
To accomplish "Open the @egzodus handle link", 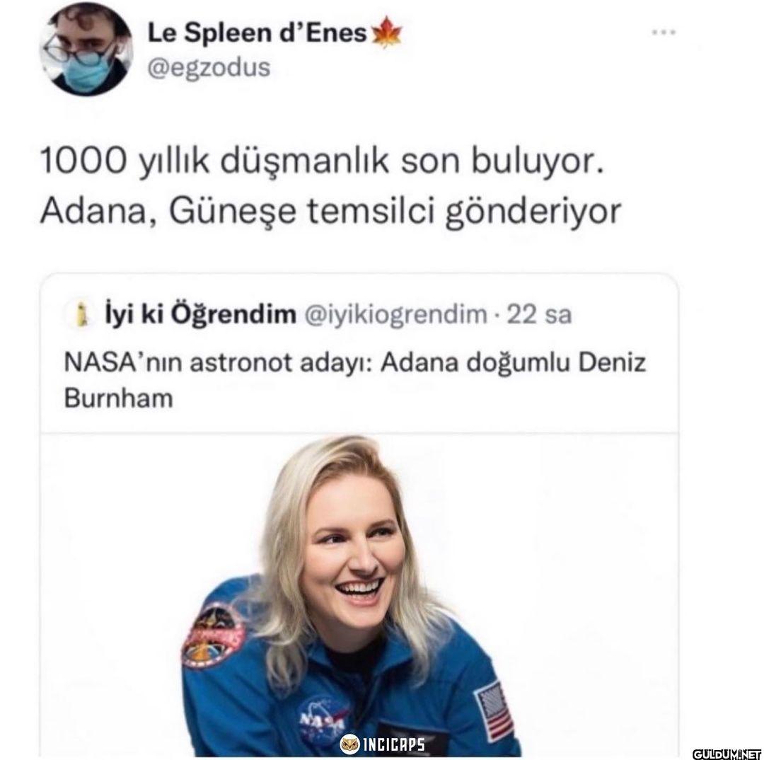I will [209, 67].
